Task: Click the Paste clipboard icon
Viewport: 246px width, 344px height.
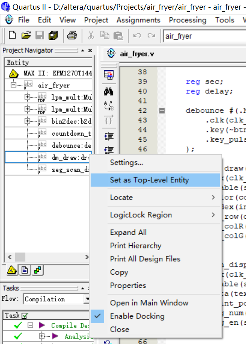Action: [118, 35]
